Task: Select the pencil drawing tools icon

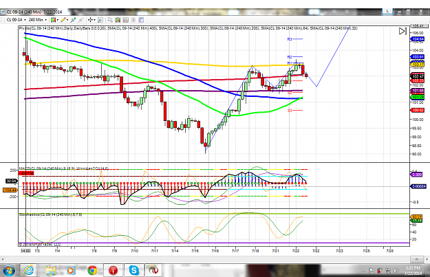Action: pos(63,20)
